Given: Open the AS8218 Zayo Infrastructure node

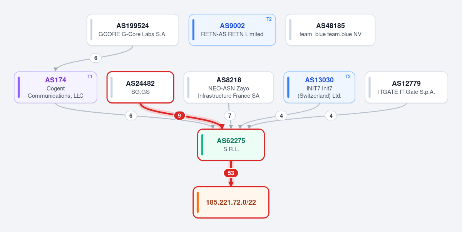Looking at the screenshot, I should tap(229, 87).
